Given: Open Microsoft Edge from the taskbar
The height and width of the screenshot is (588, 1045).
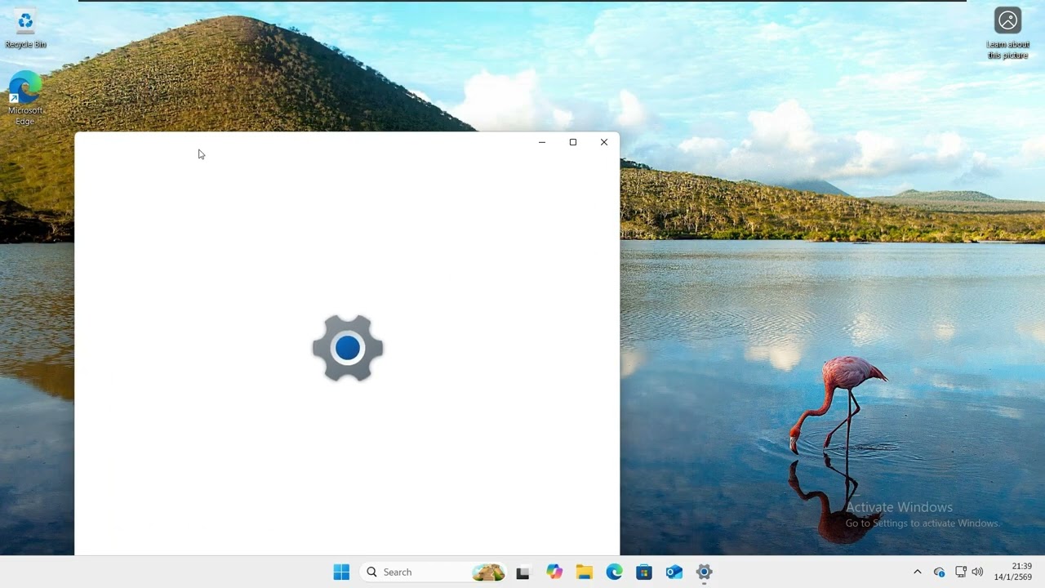Looking at the screenshot, I should pos(614,572).
